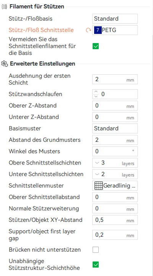This screenshot has width=153, height=276.
Task: Open the Stütz-/Floßbasis Standard dropdown
Action: click(x=115, y=19)
